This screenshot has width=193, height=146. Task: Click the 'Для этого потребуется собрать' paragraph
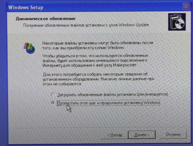click(98, 79)
